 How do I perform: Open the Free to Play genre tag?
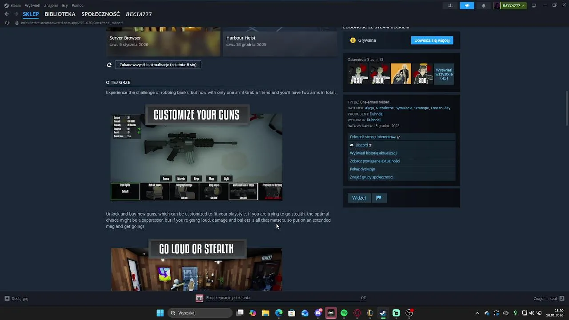pyautogui.click(x=441, y=108)
